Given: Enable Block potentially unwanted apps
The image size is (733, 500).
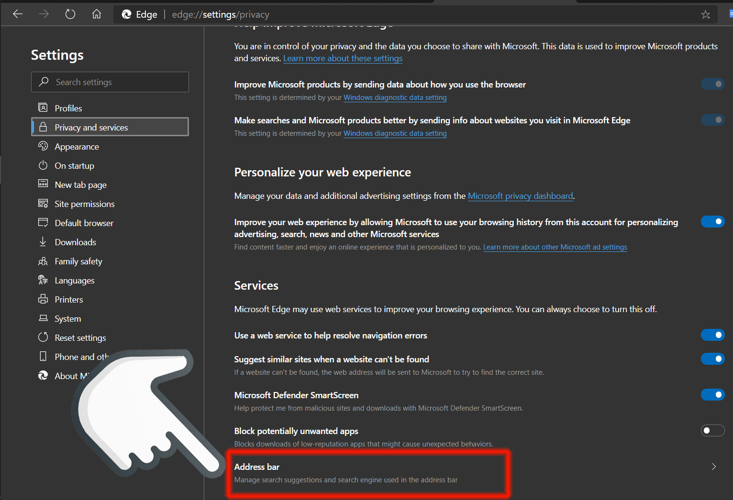Looking at the screenshot, I should click(713, 431).
